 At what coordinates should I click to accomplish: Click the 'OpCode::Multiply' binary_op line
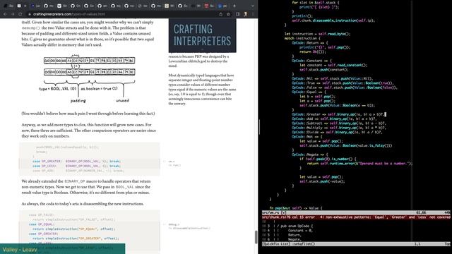click(x=339, y=128)
